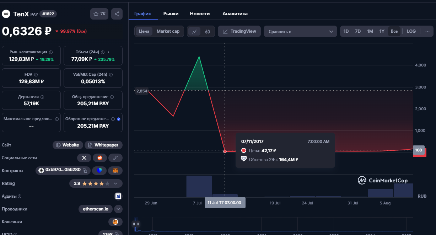Click the range slider pause handle
This screenshot has height=235, width=436.
tap(136, 224)
